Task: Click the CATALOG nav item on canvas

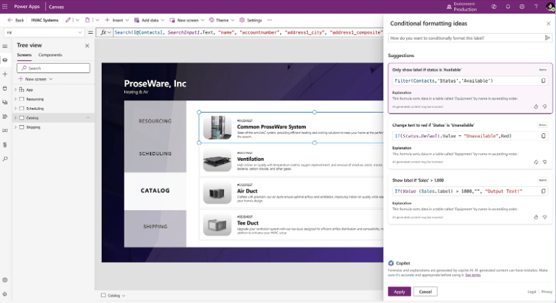Action: point(155,190)
